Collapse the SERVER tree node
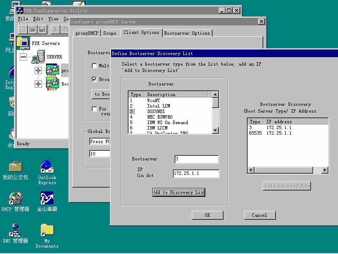This screenshot has height=254, width=338. 24,57
